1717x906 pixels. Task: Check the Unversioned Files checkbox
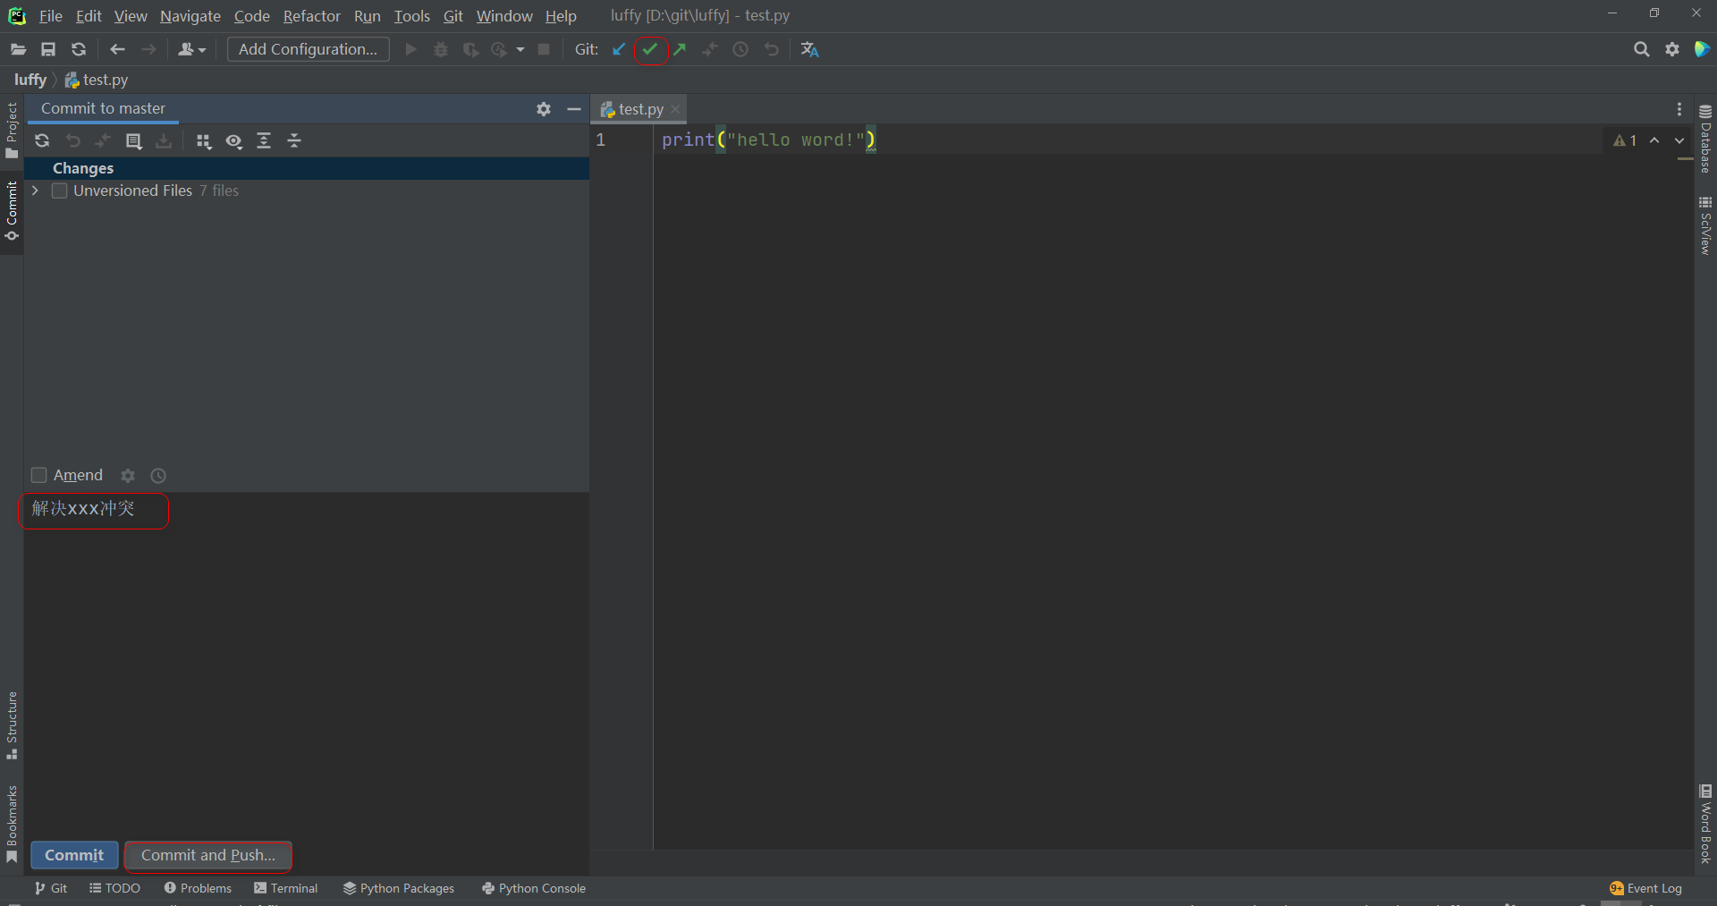(60, 191)
